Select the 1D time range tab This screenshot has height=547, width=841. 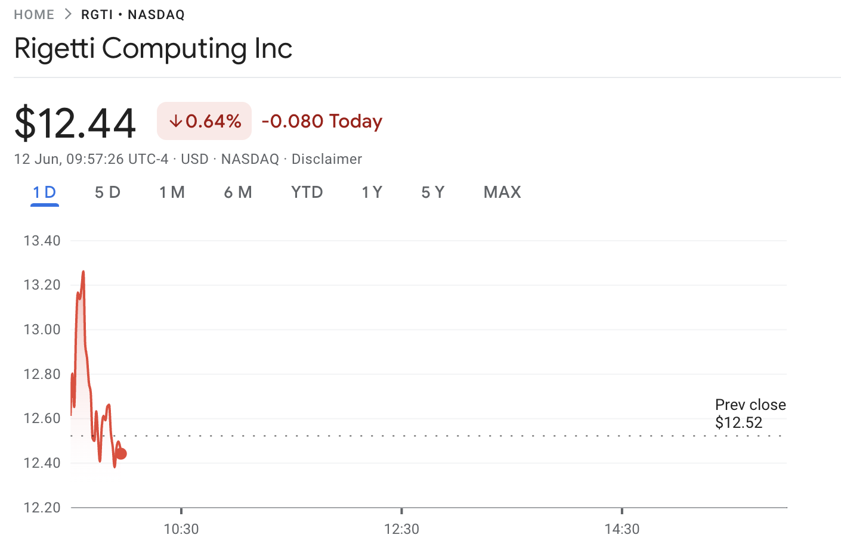coord(45,192)
